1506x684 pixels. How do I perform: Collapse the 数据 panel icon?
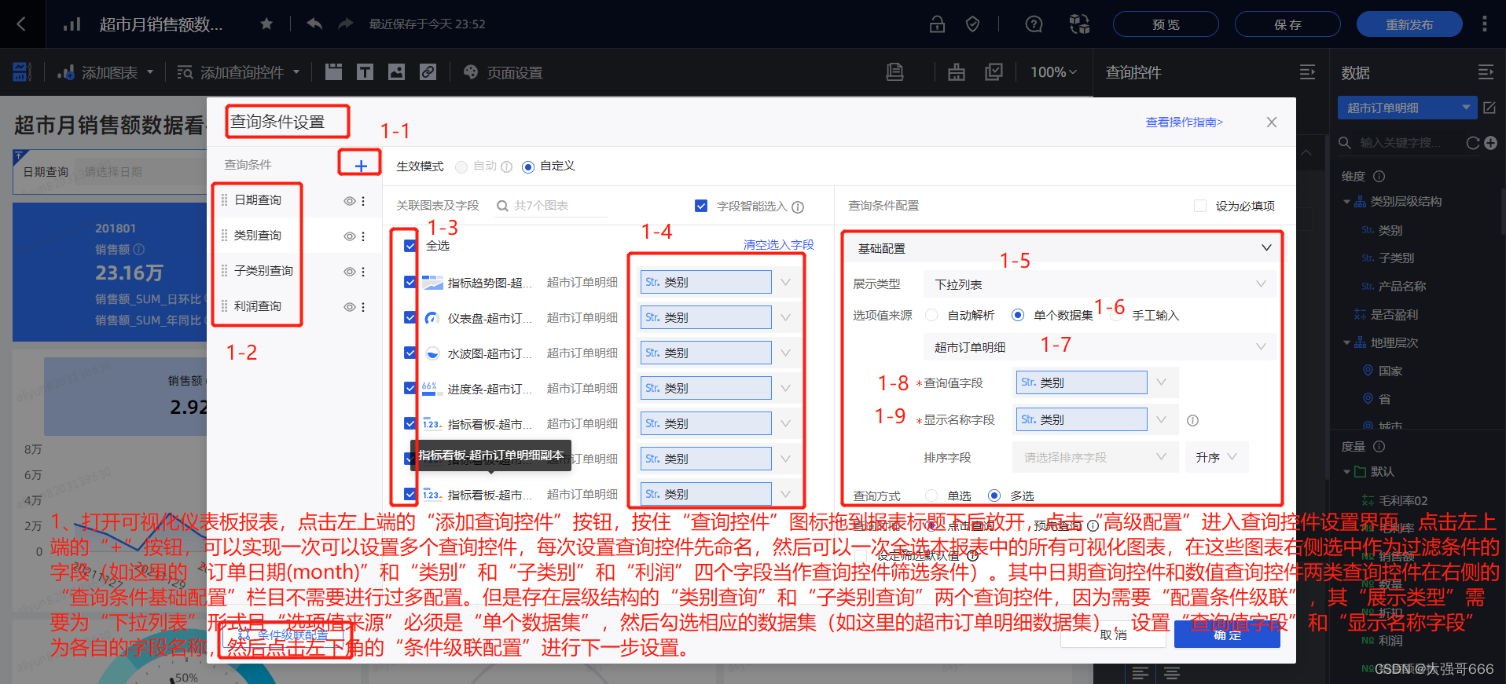click(1486, 72)
